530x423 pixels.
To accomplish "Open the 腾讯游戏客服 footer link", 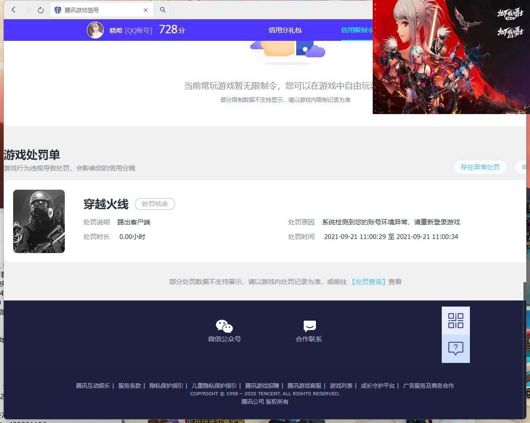I will tap(304, 385).
